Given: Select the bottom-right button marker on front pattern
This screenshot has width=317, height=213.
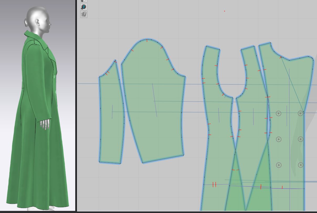Looking at the screenshot, I should click(x=300, y=165).
